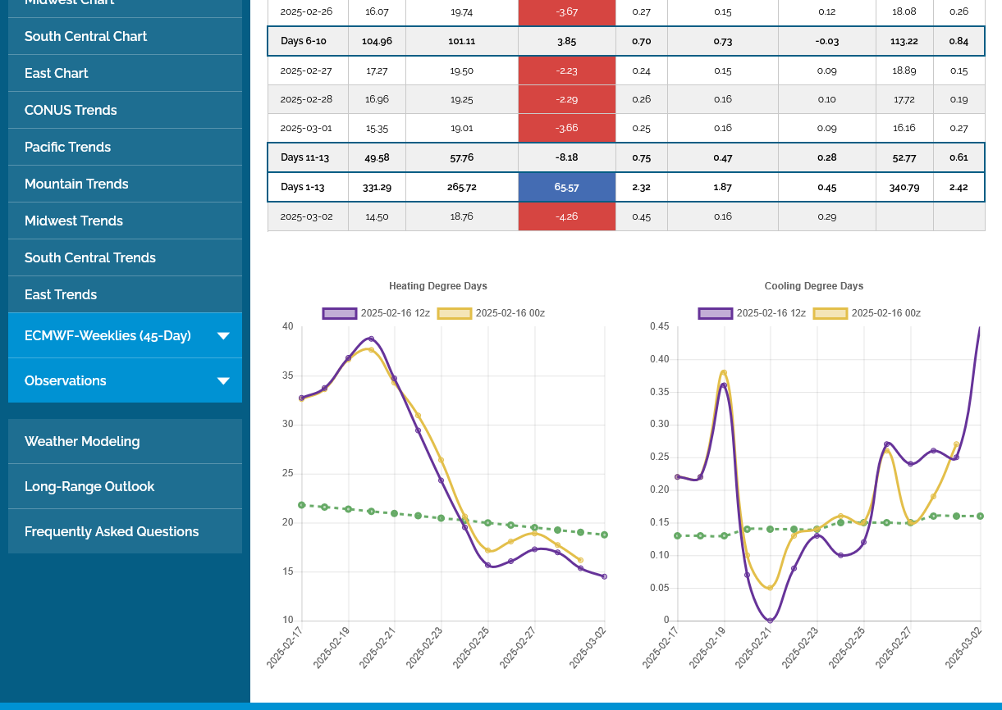Screen dimensions: 1002x710
Task: Select East Trends sidebar item
Action: pyautogui.click(x=61, y=294)
